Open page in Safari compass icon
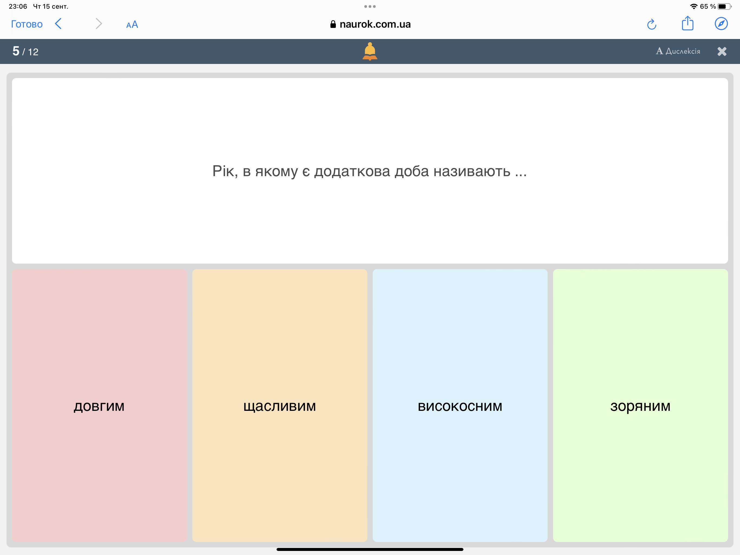Image resolution: width=740 pixels, height=555 pixels. [x=721, y=24]
